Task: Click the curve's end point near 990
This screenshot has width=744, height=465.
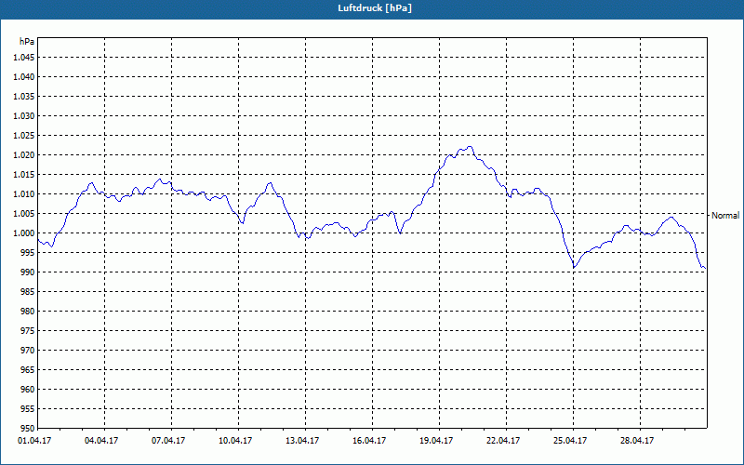Action: point(705,269)
